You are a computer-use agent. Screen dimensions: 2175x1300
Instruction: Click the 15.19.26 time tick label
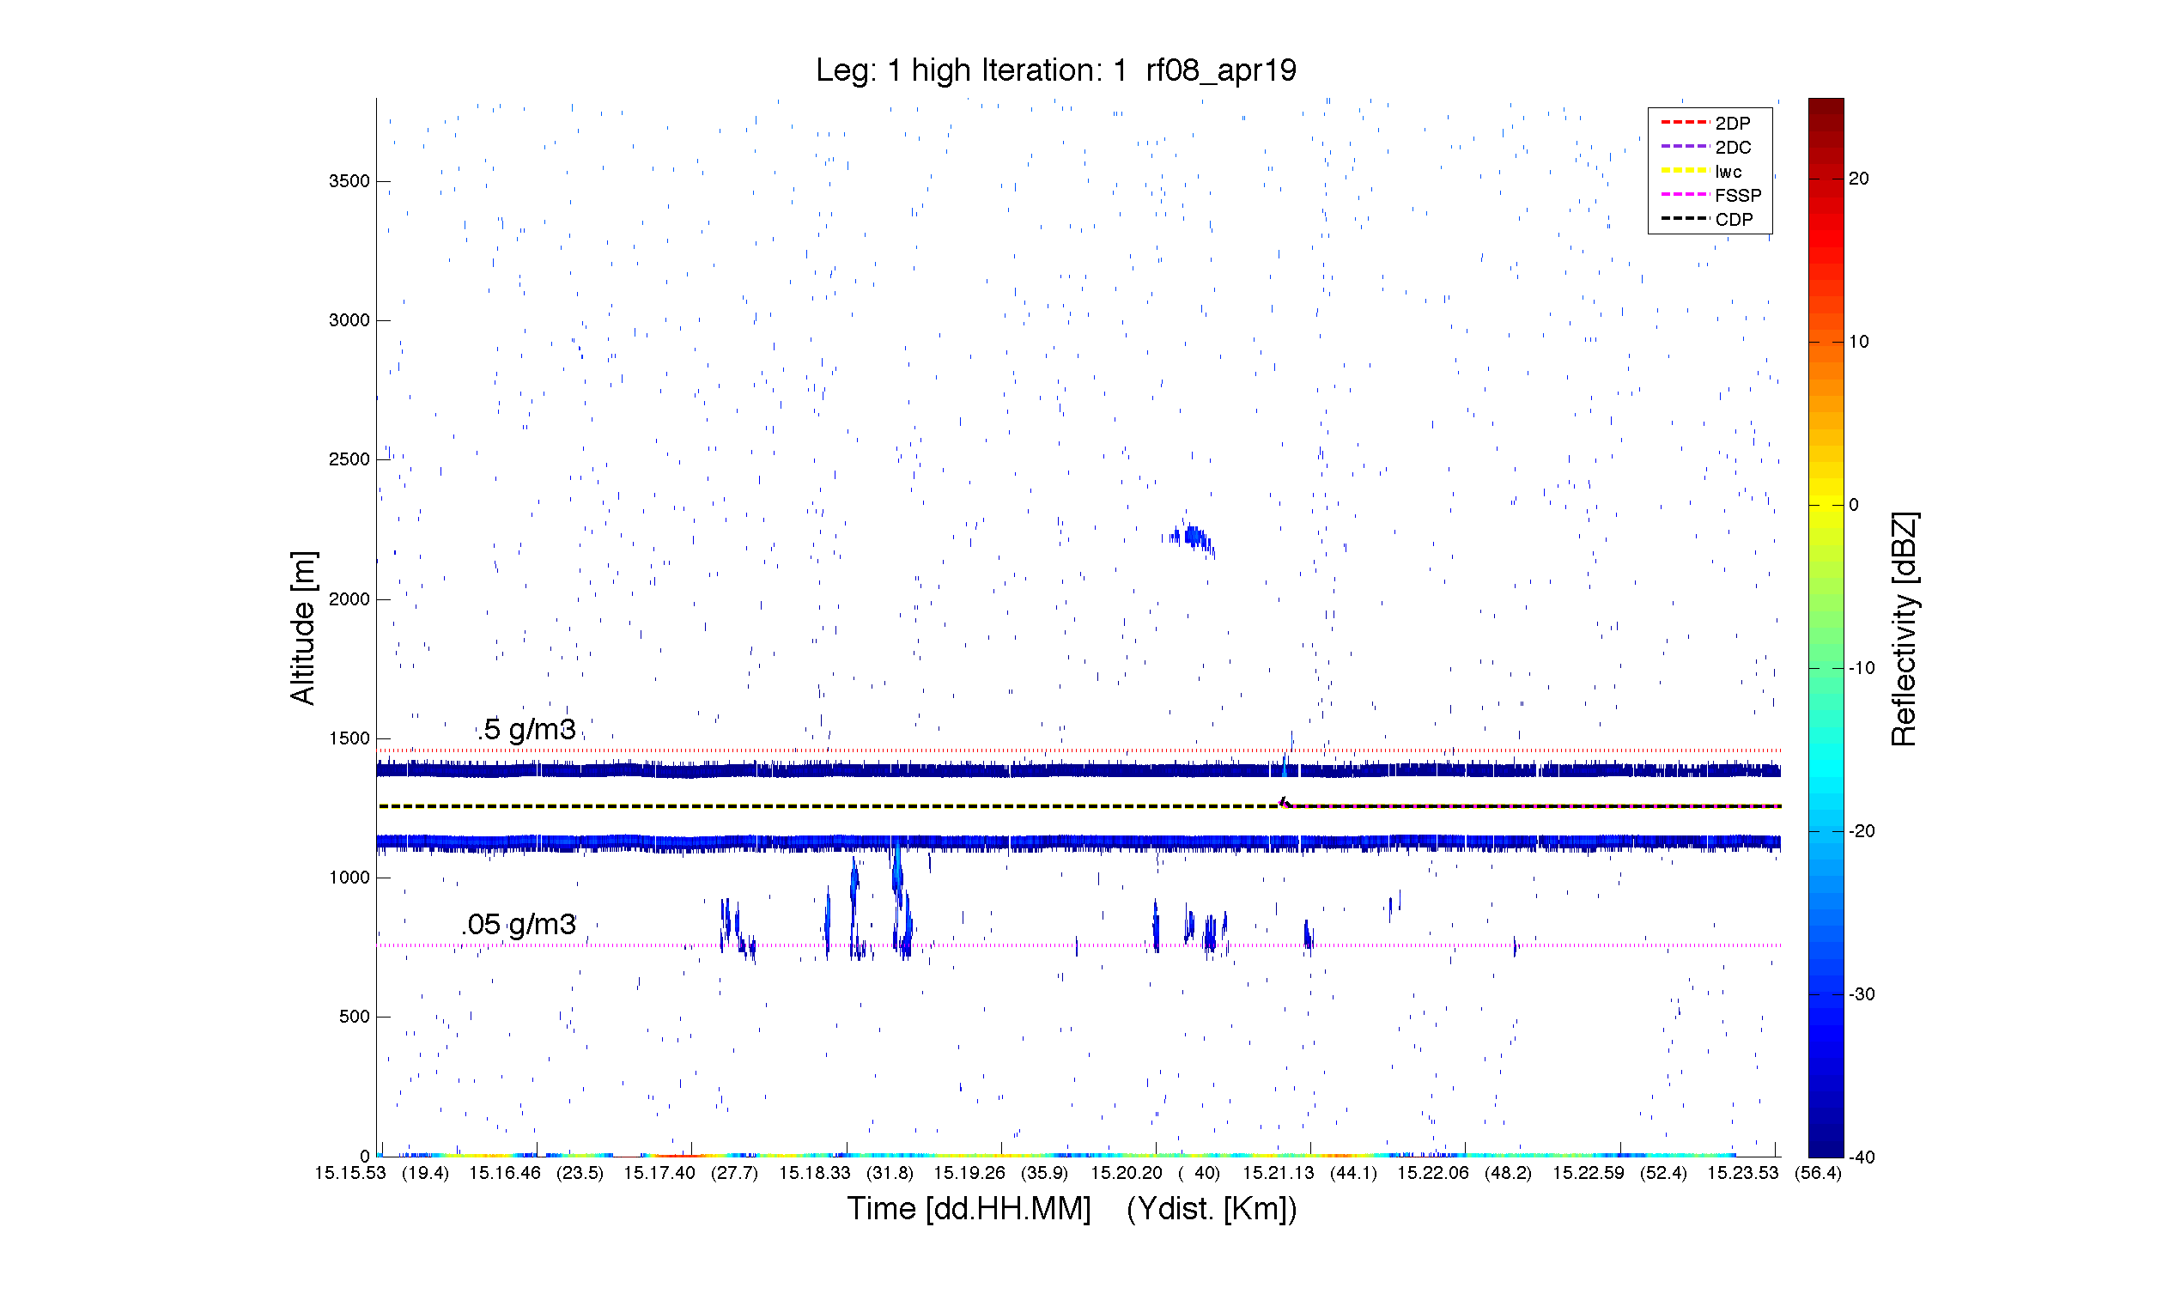pyautogui.click(x=969, y=1173)
